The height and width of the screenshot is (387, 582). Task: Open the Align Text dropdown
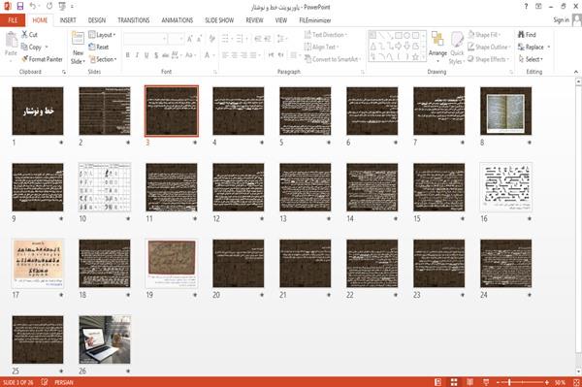click(321, 47)
